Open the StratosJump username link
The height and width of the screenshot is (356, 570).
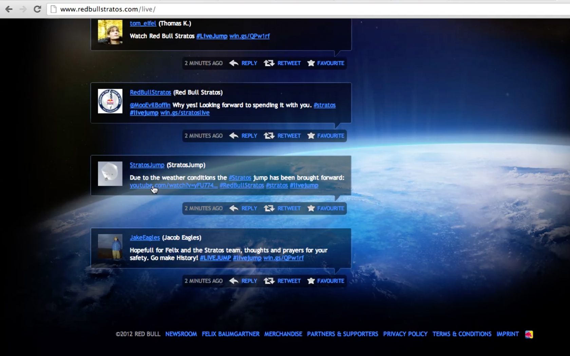pos(147,165)
